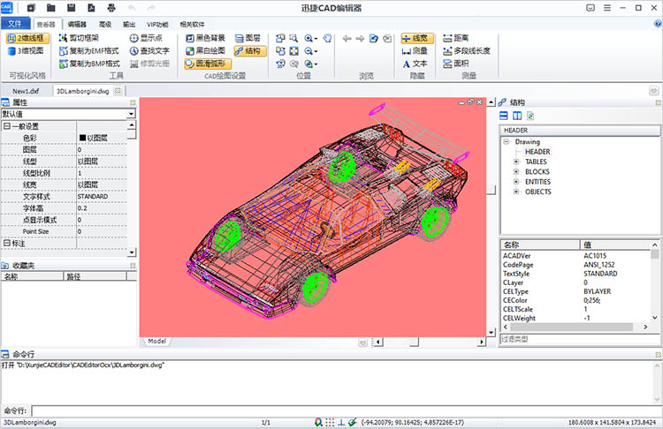Open the view orientation globe dropdown
The image size is (663, 429).
316,64
